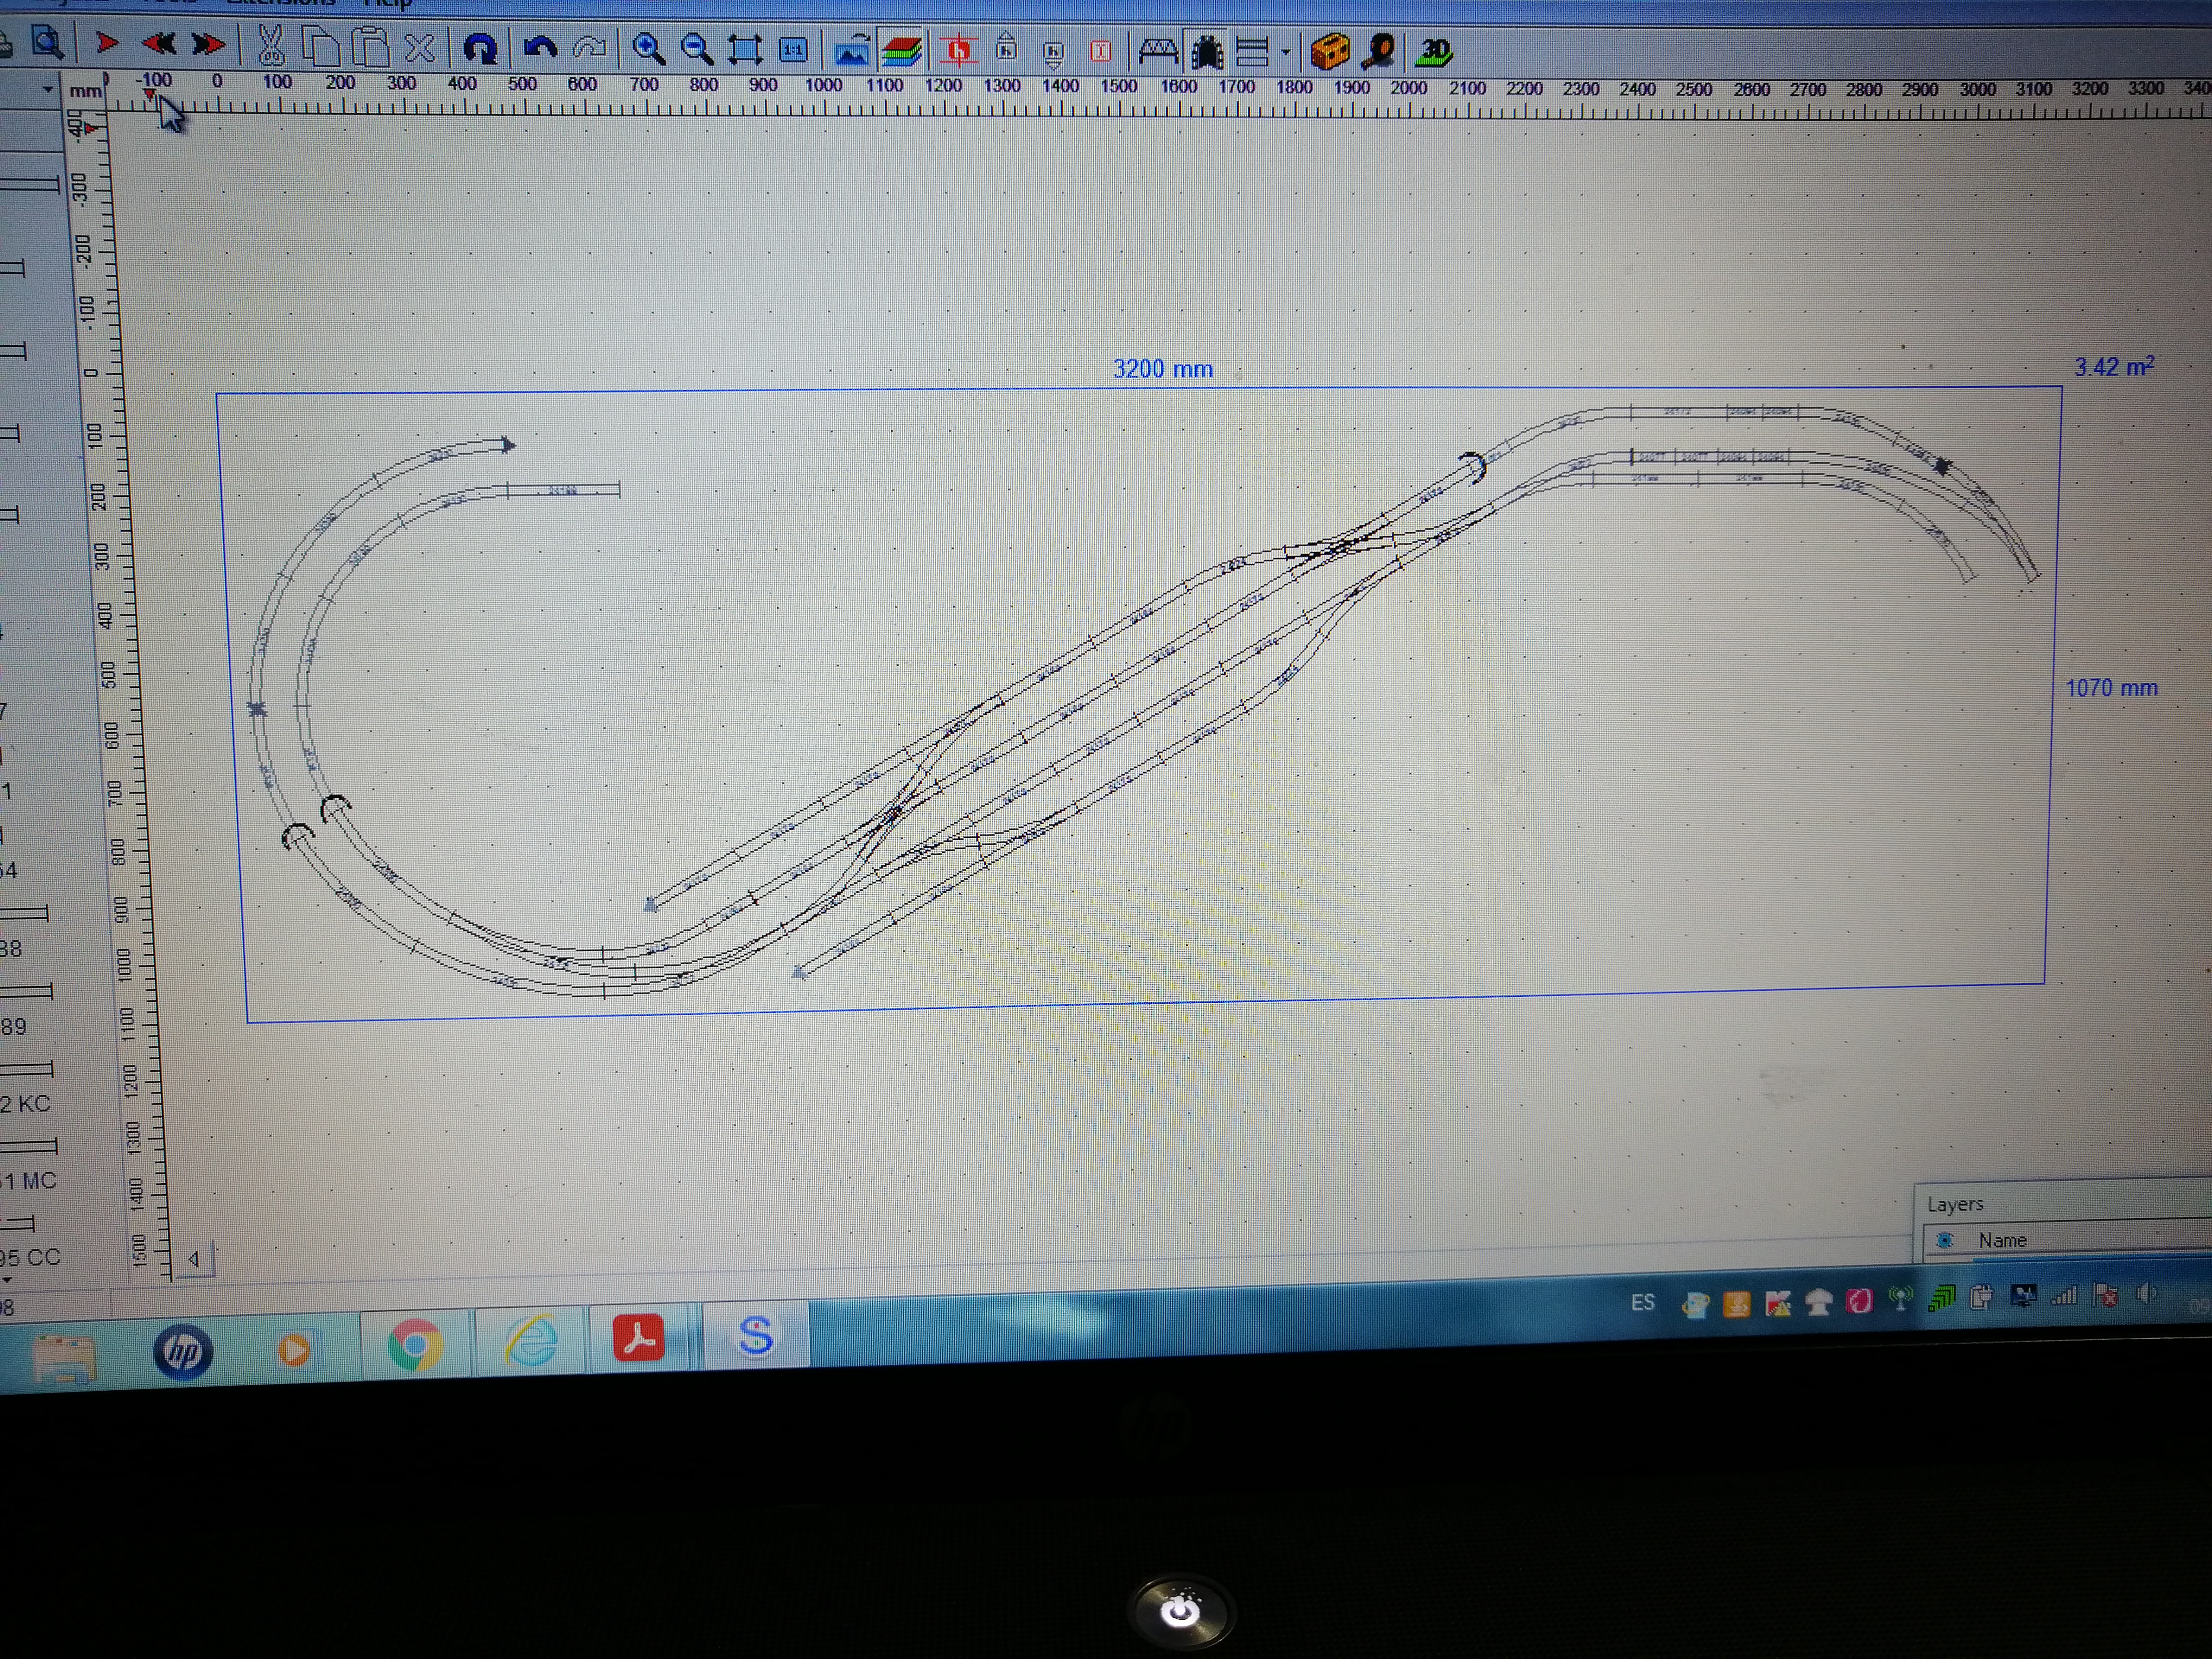Click the 1070 mm baseboard height label
Viewport: 2212px width, 1659px height.
[2111, 688]
